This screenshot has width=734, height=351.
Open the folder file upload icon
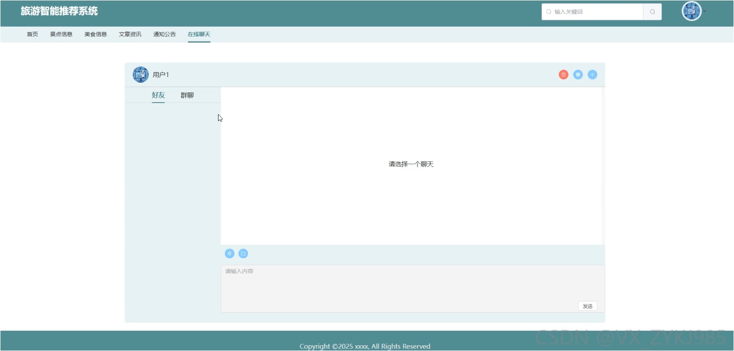243,253
